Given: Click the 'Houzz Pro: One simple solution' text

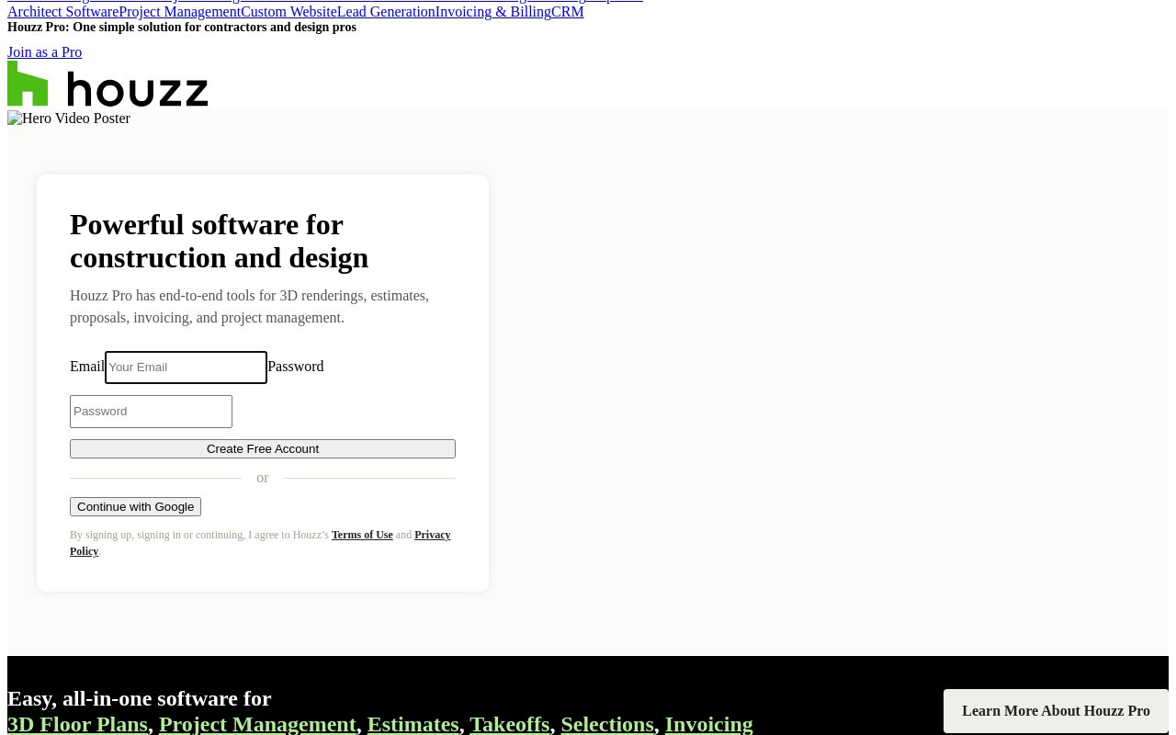Looking at the screenshot, I should [x=182, y=28].
